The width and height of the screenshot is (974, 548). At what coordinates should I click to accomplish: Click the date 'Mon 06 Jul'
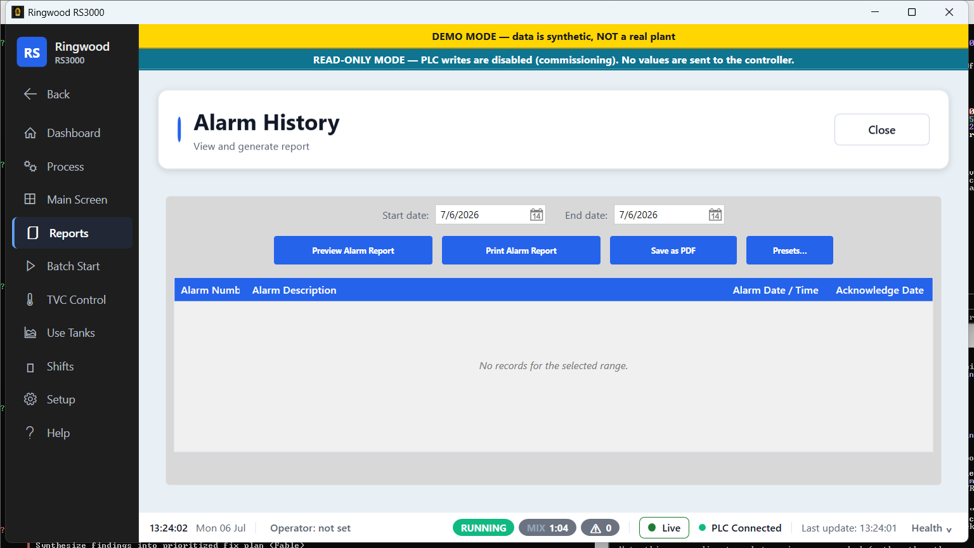(221, 528)
